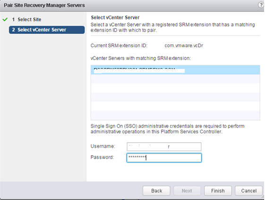
Task: Click the Select vCenter Server heading
Action: click(x=115, y=17)
